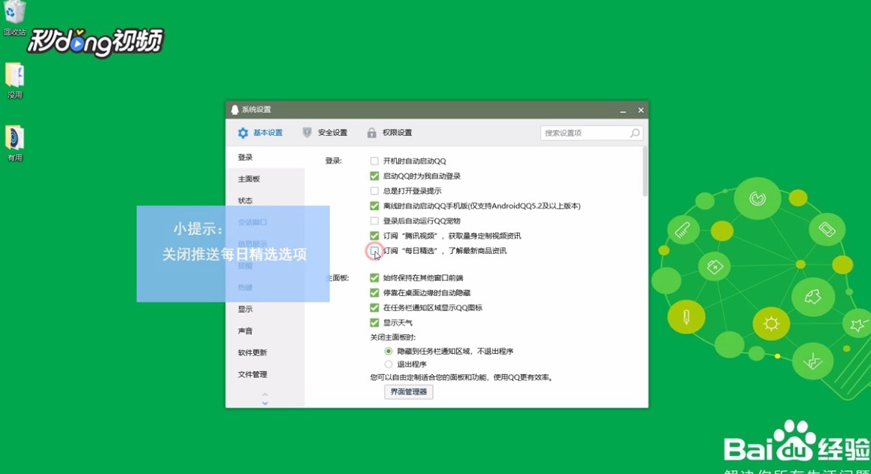
Task: Click the QQ penguin icon in title bar
Action: tap(234, 110)
